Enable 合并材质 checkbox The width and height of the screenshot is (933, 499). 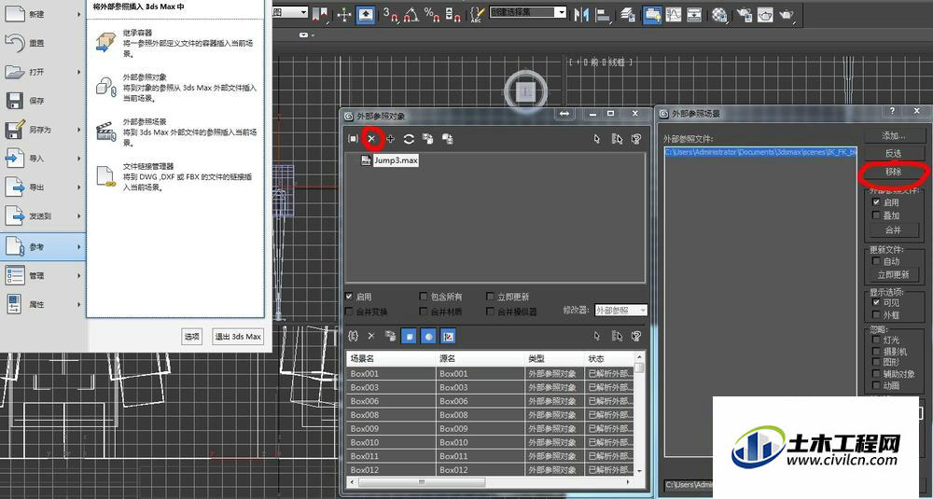[423, 311]
